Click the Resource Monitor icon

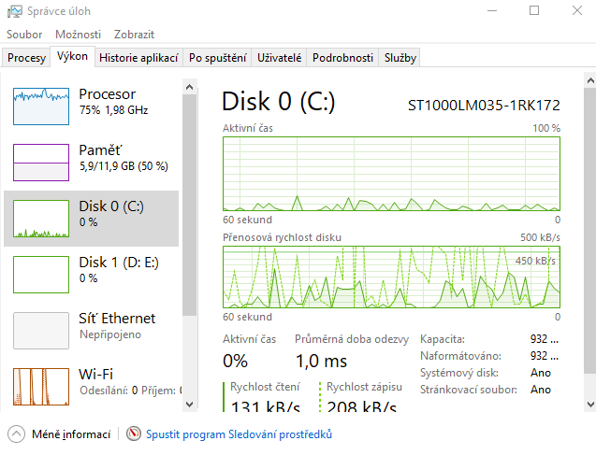click(x=134, y=434)
